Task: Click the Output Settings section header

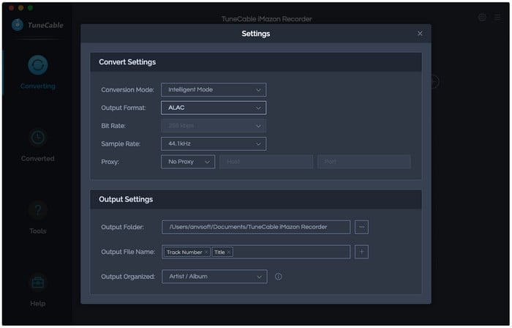Action: [x=256, y=199]
